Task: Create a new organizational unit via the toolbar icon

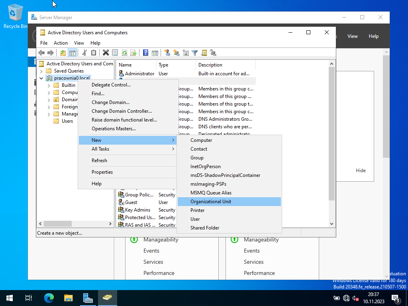Action: (186, 53)
